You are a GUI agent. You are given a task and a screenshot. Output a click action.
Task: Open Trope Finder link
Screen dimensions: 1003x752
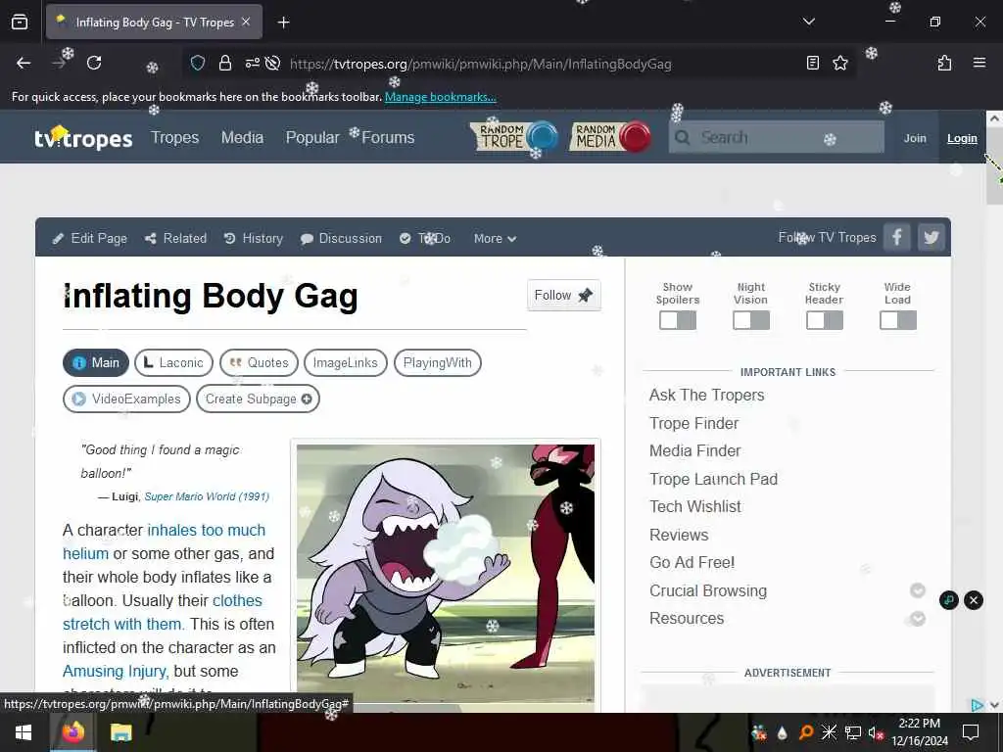point(694,423)
